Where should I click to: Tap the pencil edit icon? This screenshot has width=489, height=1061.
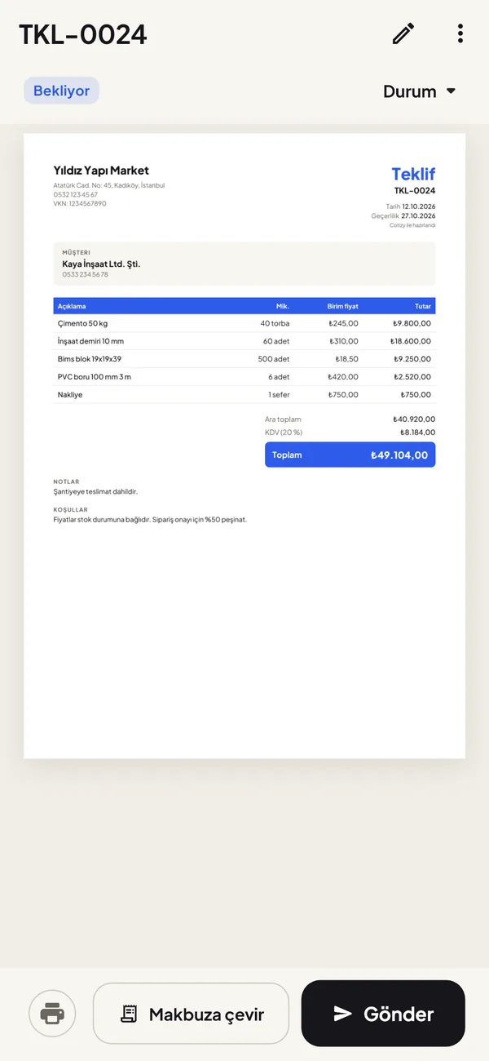click(x=403, y=33)
